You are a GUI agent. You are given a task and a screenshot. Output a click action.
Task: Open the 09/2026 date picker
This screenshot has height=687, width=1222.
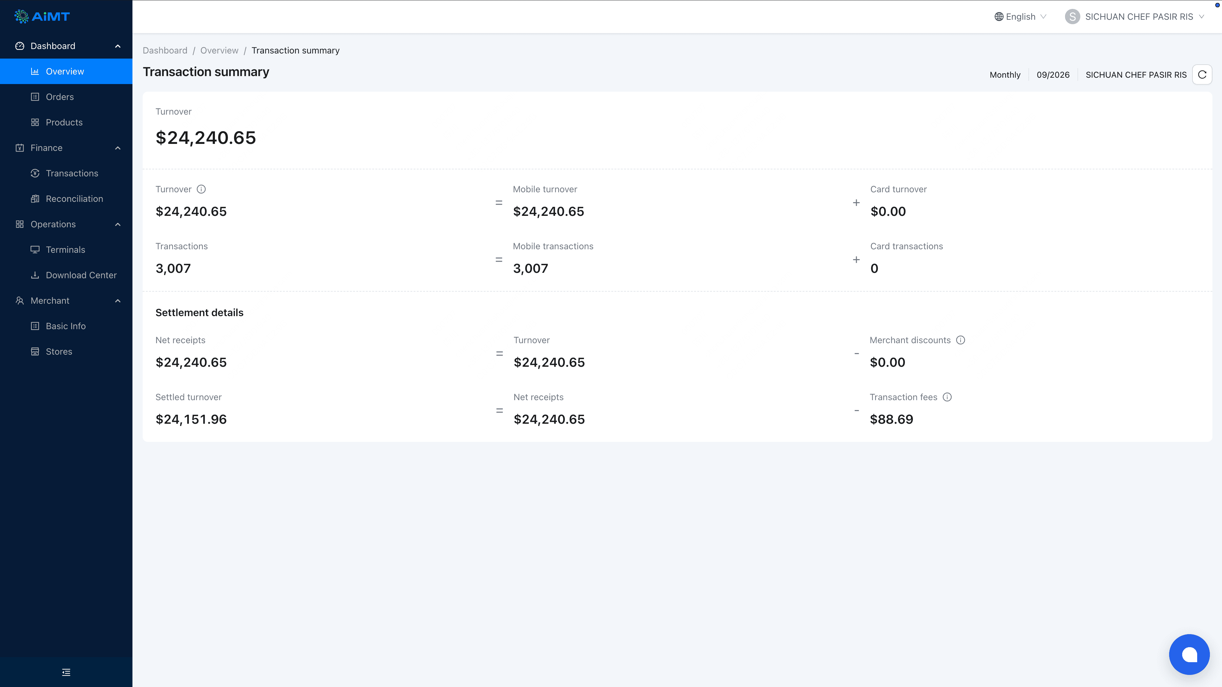coord(1053,75)
